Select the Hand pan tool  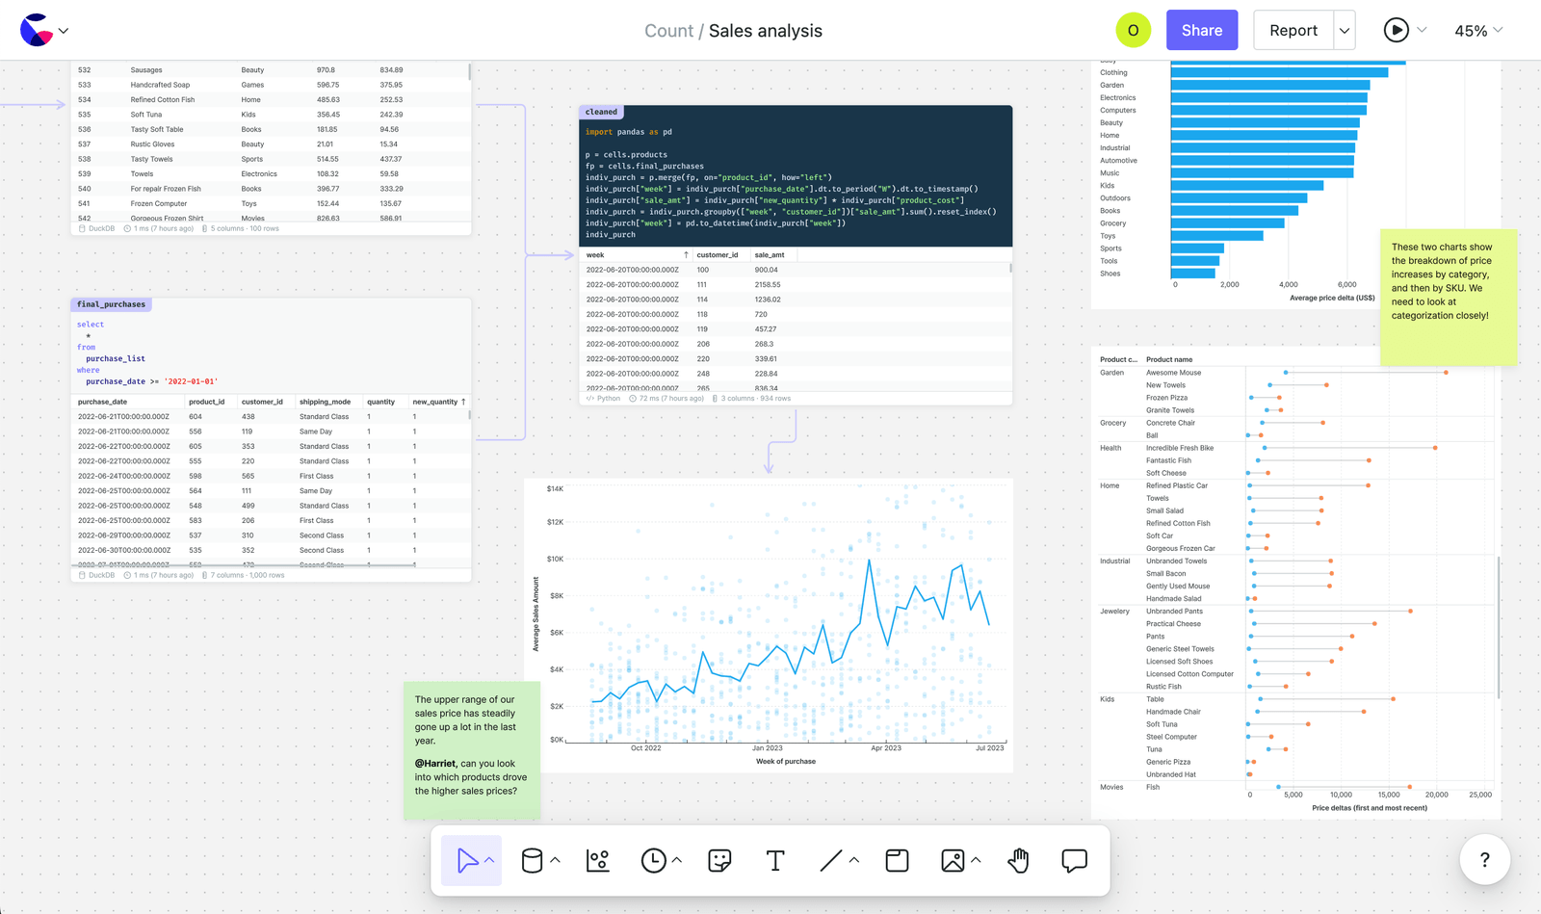point(1018,860)
